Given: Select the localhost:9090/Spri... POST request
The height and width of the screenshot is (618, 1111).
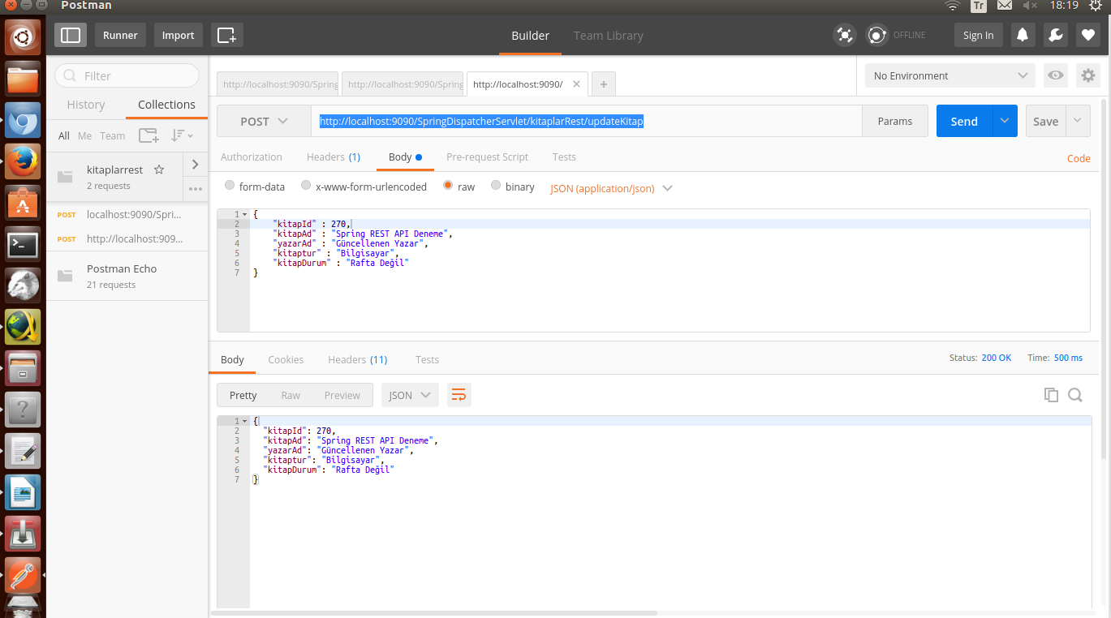Looking at the screenshot, I should (x=127, y=214).
